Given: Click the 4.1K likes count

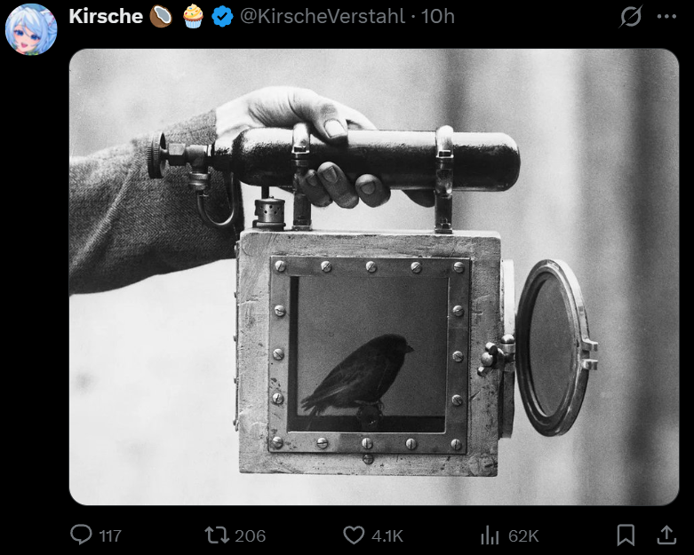Looking at the screenshot, I should (387, 536).
